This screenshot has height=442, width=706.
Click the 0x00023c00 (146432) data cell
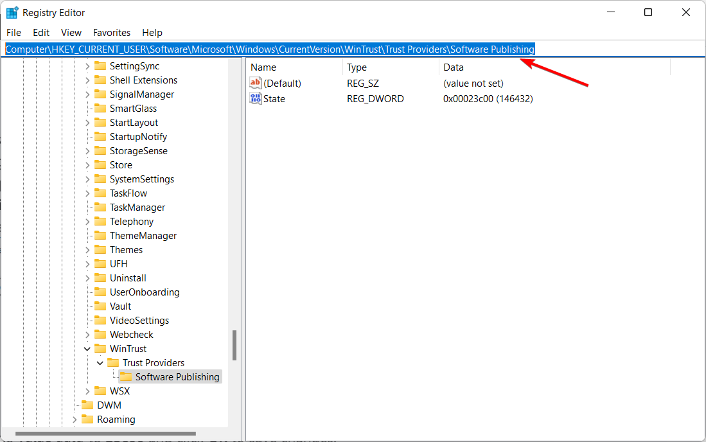point(488,98)
